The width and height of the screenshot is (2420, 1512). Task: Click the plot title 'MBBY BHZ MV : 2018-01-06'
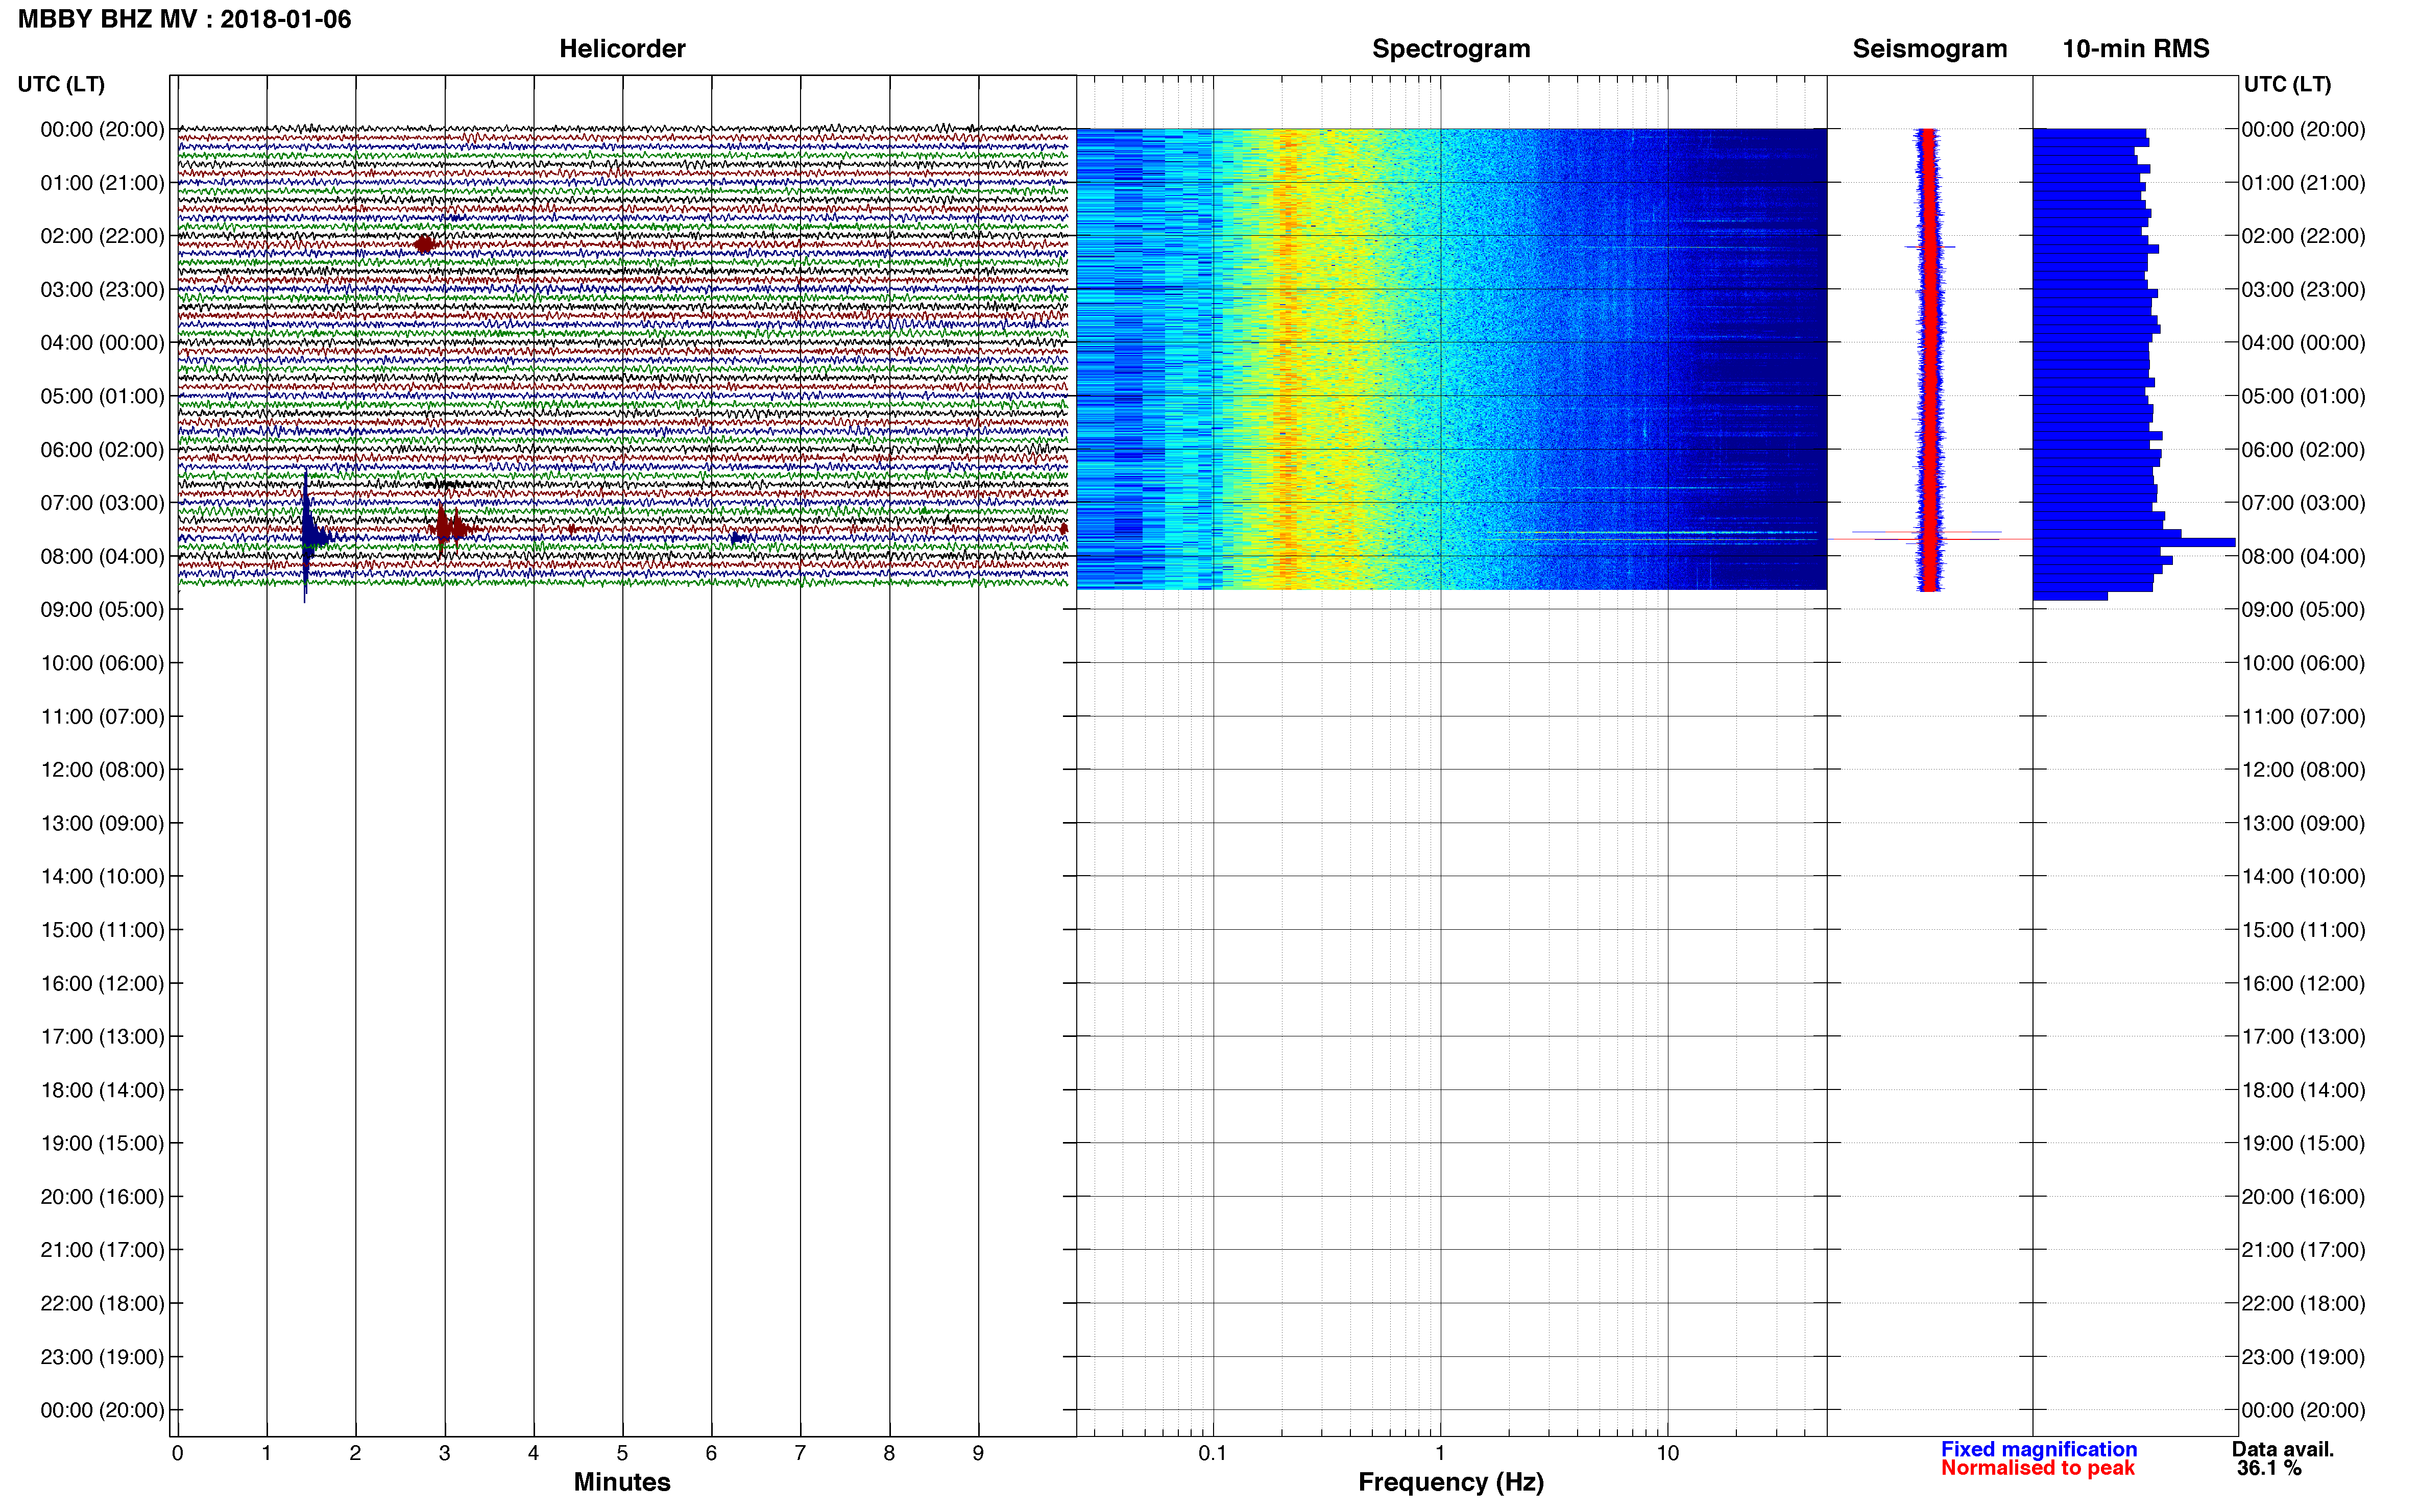pos(185,19)
